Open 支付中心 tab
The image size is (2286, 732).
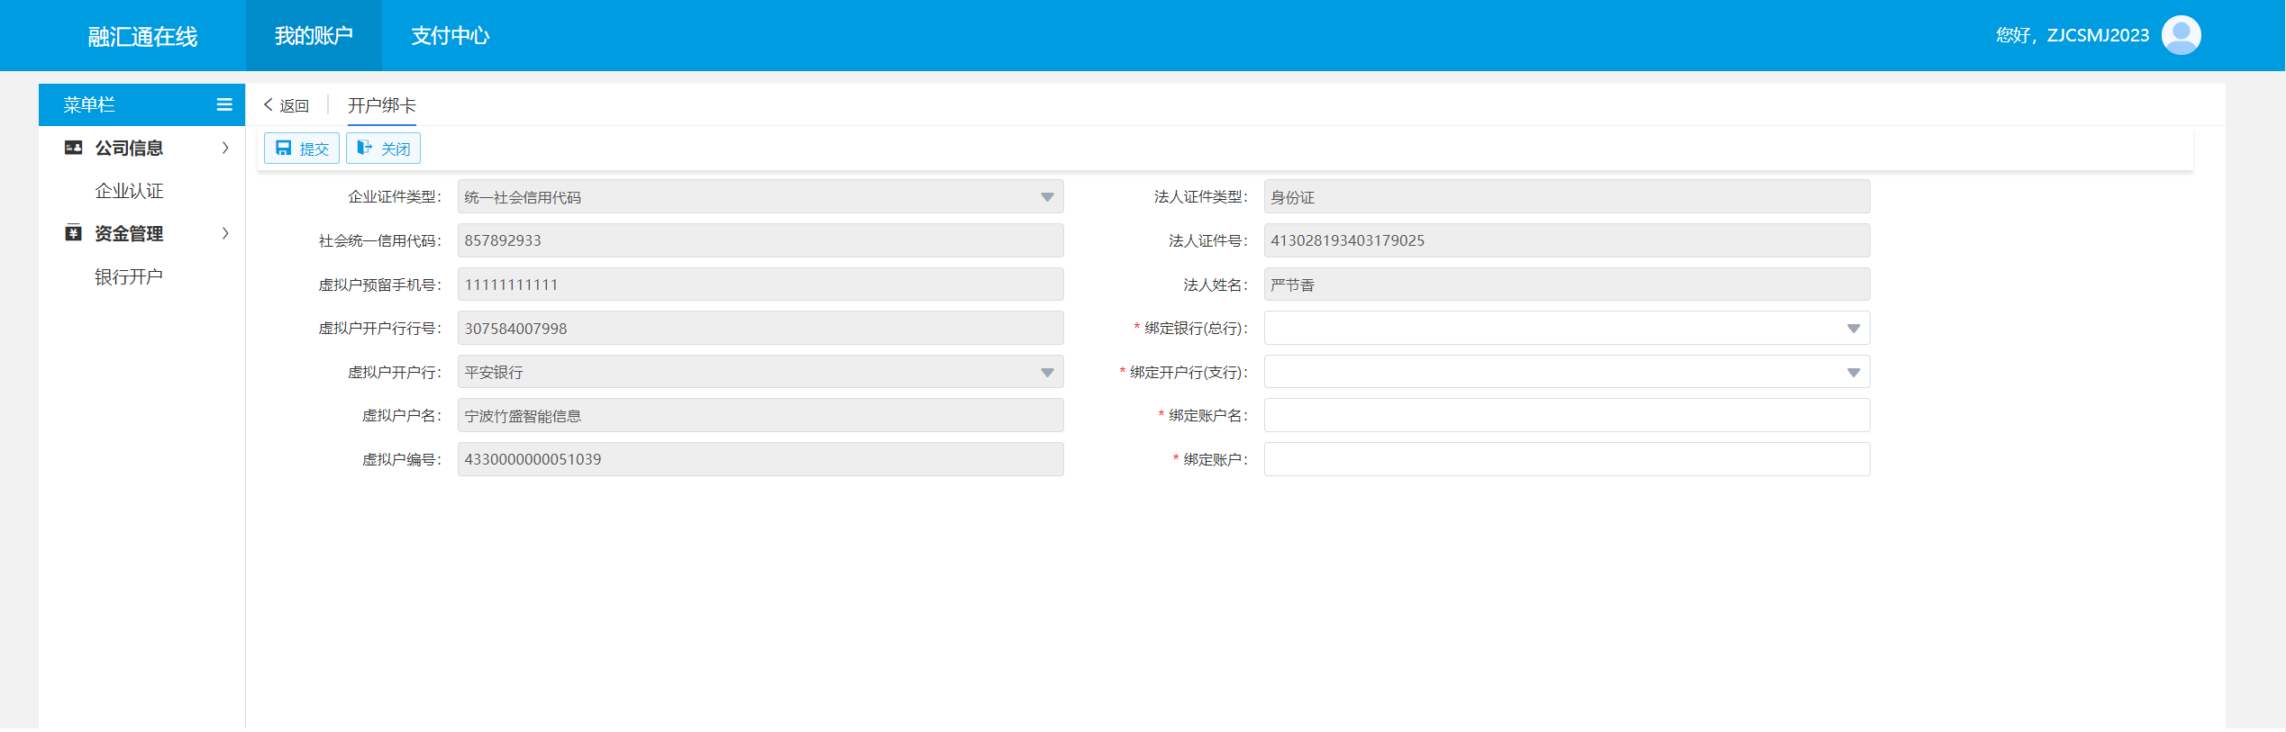tap(450, 35)
